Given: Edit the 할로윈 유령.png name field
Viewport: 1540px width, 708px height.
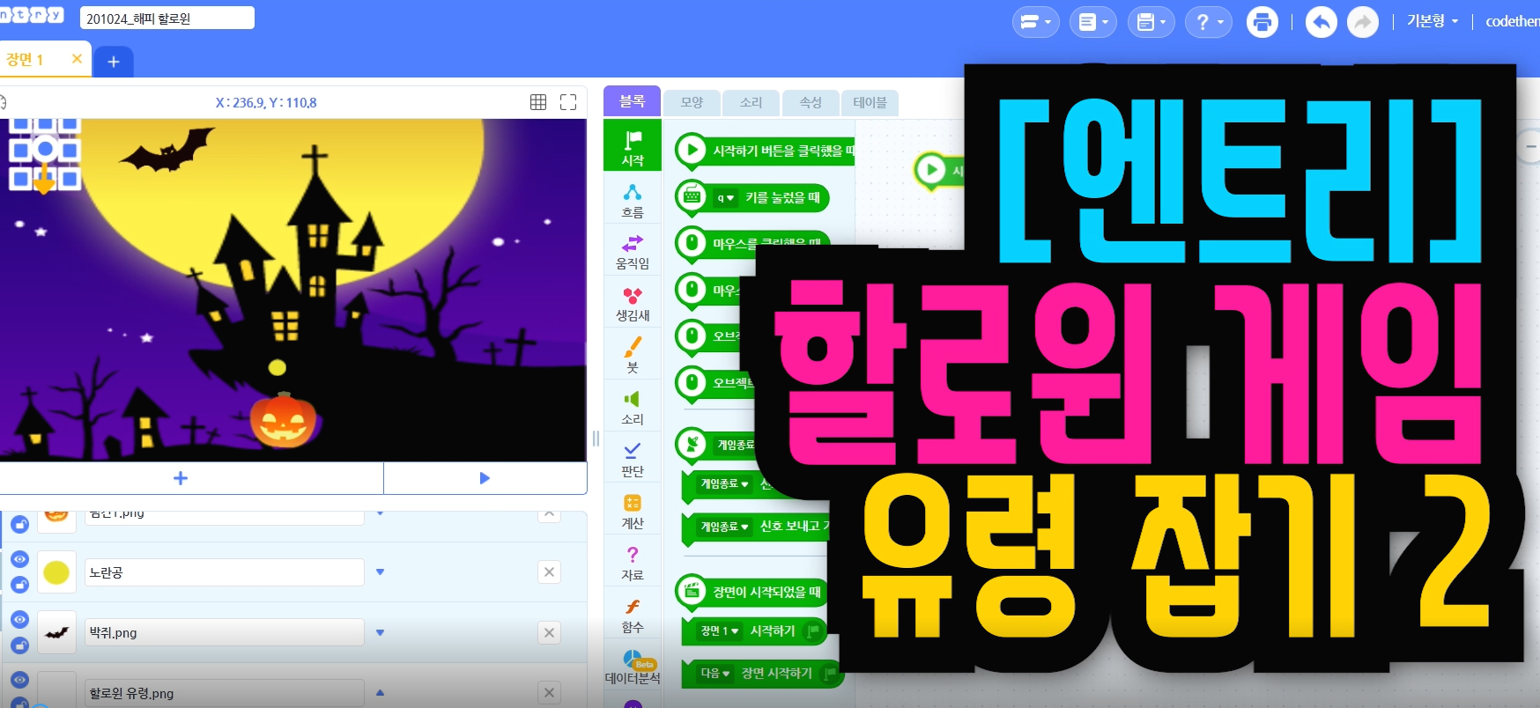Looking at the screenshot, I should pos(225,693).
